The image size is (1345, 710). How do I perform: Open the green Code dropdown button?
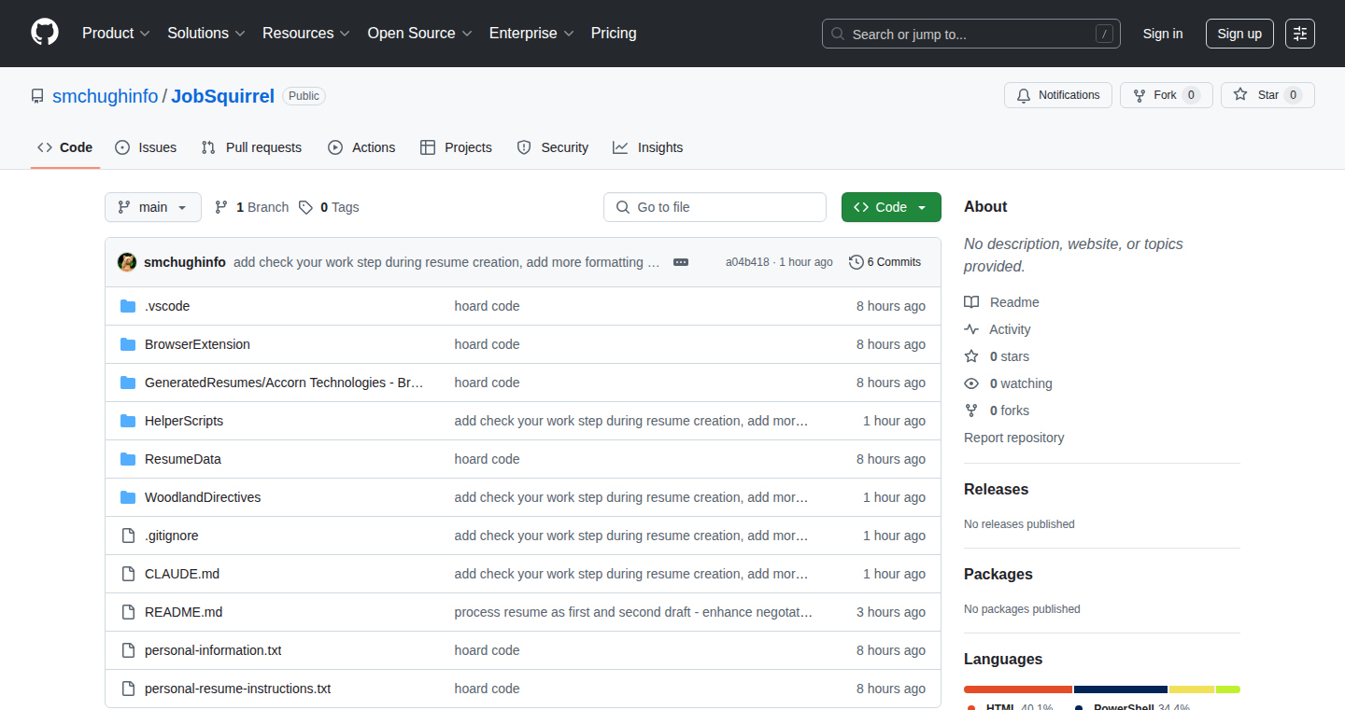pos(891,207)
